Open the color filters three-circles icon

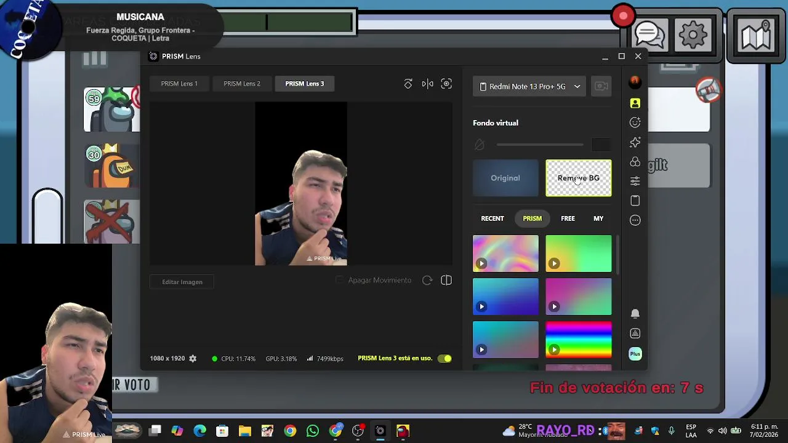(635, 162)
